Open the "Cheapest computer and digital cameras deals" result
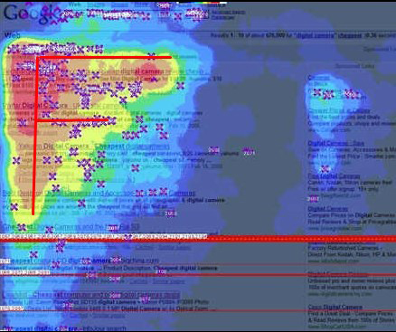 91,294
